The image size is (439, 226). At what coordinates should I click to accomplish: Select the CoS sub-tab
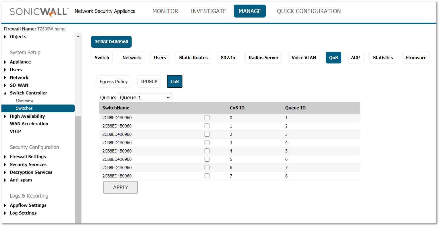tap(175, 81)
